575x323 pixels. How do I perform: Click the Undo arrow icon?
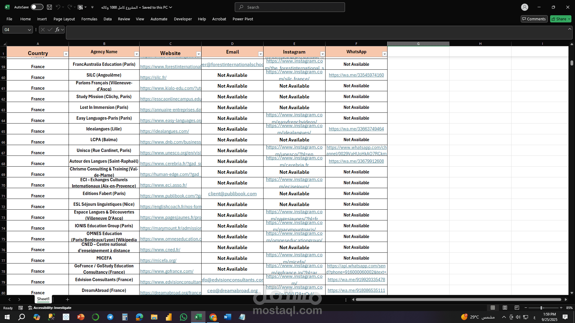click(58, 7)
